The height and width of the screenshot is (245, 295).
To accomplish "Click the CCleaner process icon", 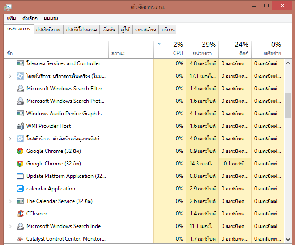I will (x=20, y=214).
